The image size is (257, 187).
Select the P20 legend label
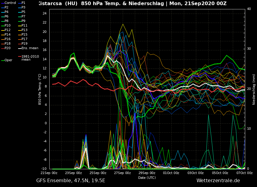tap(7, 48)
